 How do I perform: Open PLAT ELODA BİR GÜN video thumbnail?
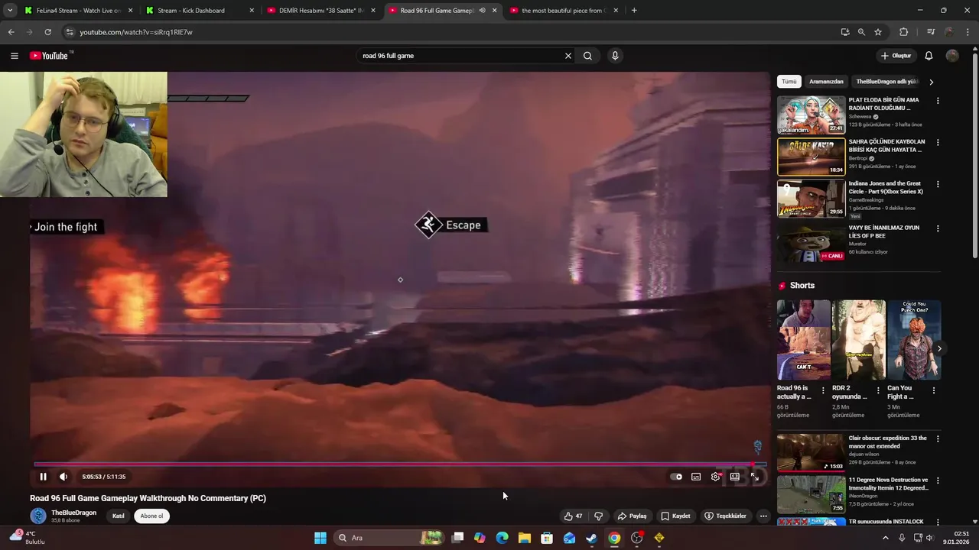click(x=811, y=115)
